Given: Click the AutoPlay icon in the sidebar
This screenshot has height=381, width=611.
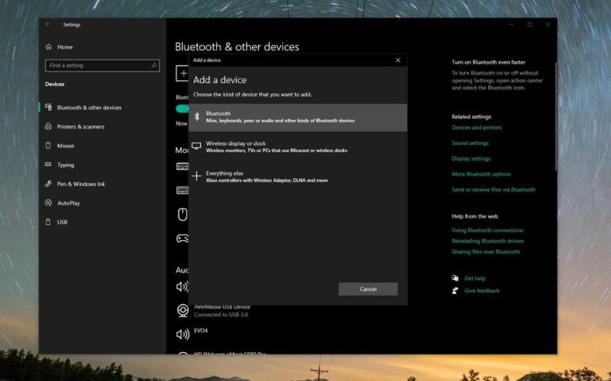Looking at the screenshot, I should (x=48, y=203).
